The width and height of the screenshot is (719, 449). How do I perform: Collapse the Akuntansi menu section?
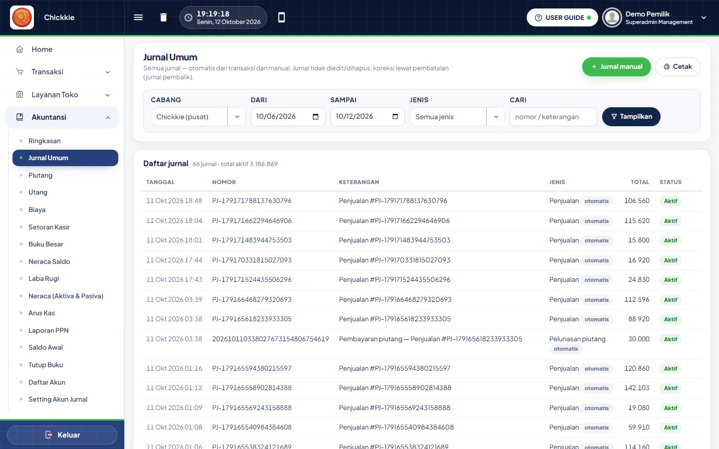coord(108,118)
